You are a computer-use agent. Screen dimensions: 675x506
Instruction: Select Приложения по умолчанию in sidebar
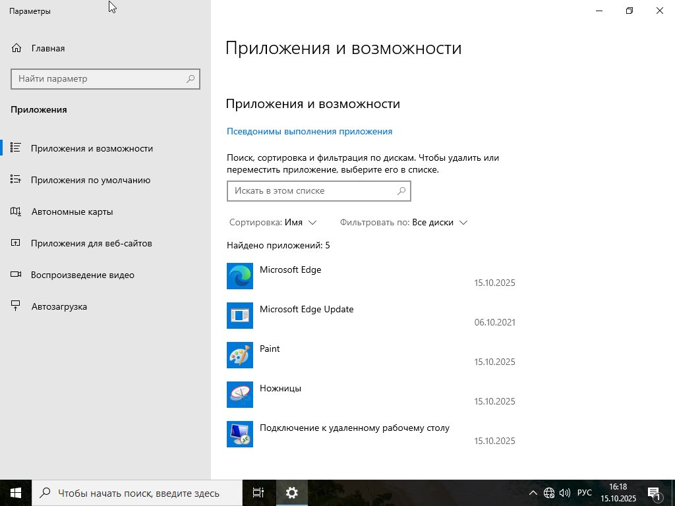click(90, 180)
